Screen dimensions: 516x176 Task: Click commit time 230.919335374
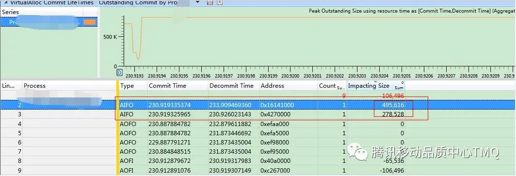tap(169, 105)
